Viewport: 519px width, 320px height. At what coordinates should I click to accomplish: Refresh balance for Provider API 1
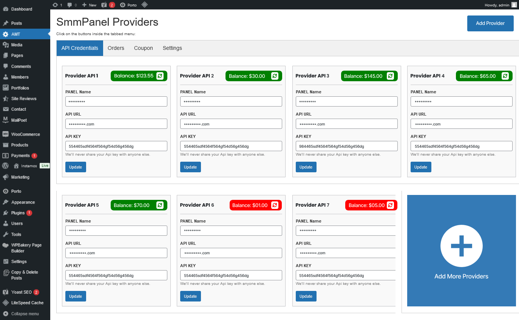pyautogui.click(x=160, y=76)
